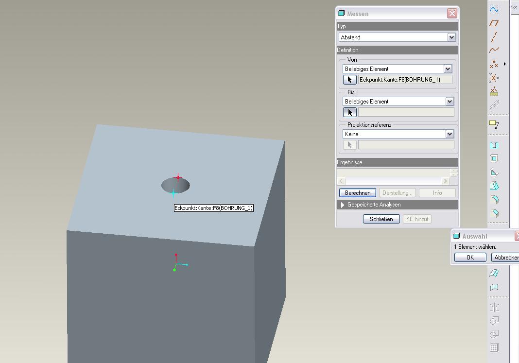The image size is (519, 363).
Task: Click the analysis feature icon with ruler
Action: (494, 91)
